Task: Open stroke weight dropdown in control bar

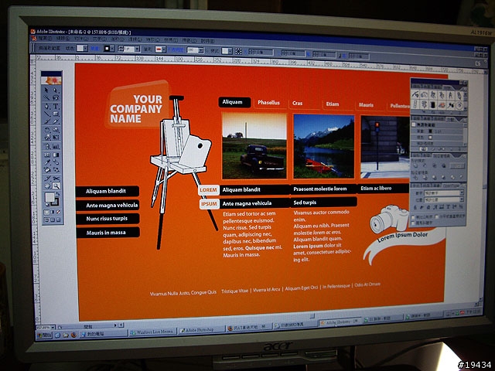Action: click(137, 49)
